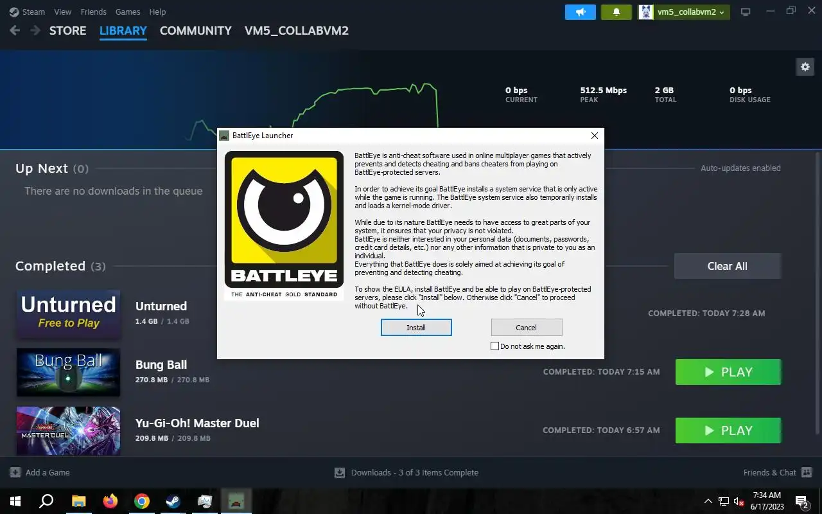822x514 pixels.
Task: Open the Games menu
Action: tap(128, 12)
